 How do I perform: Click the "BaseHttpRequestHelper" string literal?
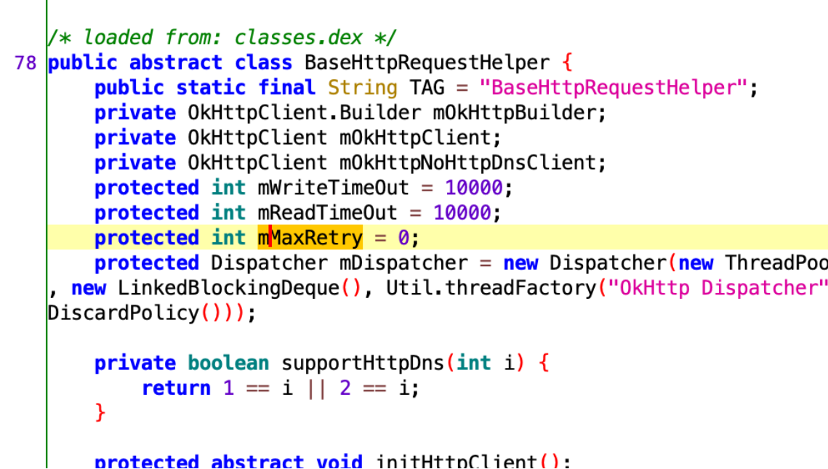(x=614, y=88)
